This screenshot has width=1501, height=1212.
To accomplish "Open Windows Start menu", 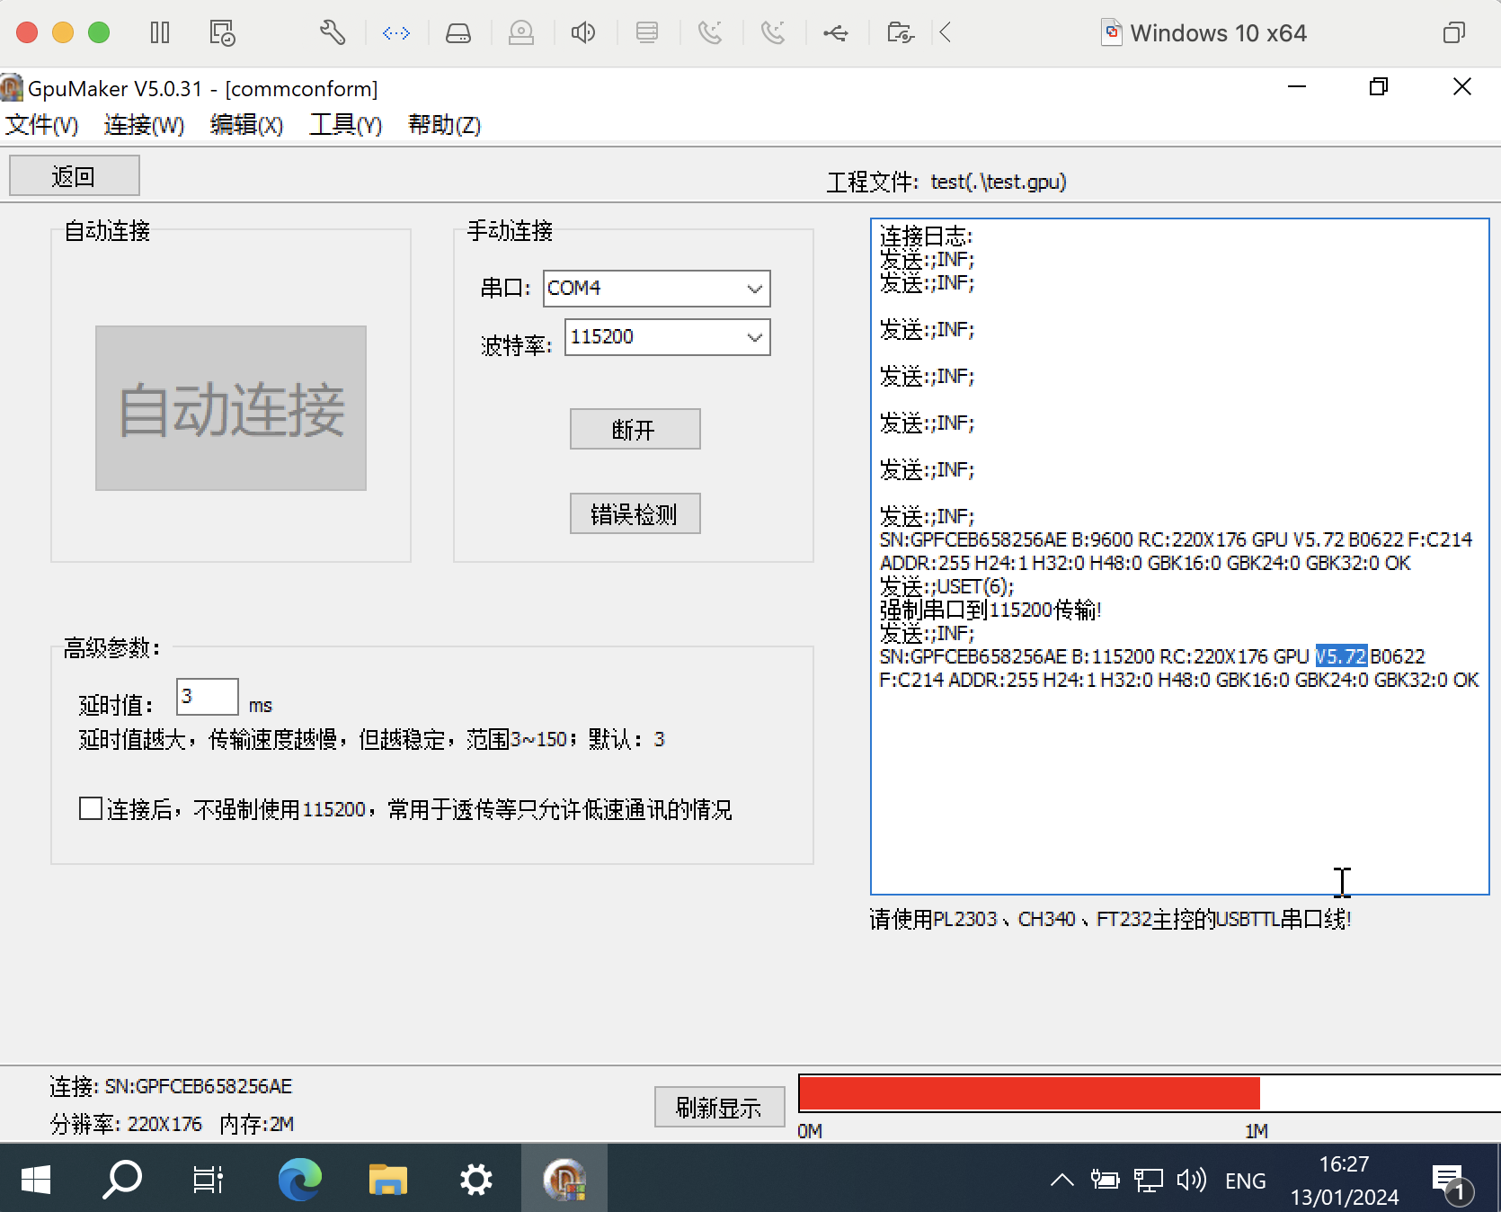I will coord(36,1179).
